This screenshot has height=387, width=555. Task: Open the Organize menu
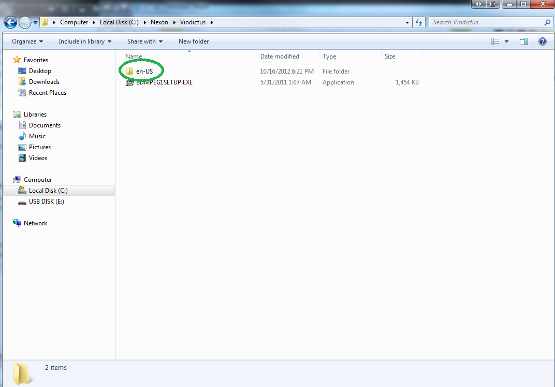[27, 41]
